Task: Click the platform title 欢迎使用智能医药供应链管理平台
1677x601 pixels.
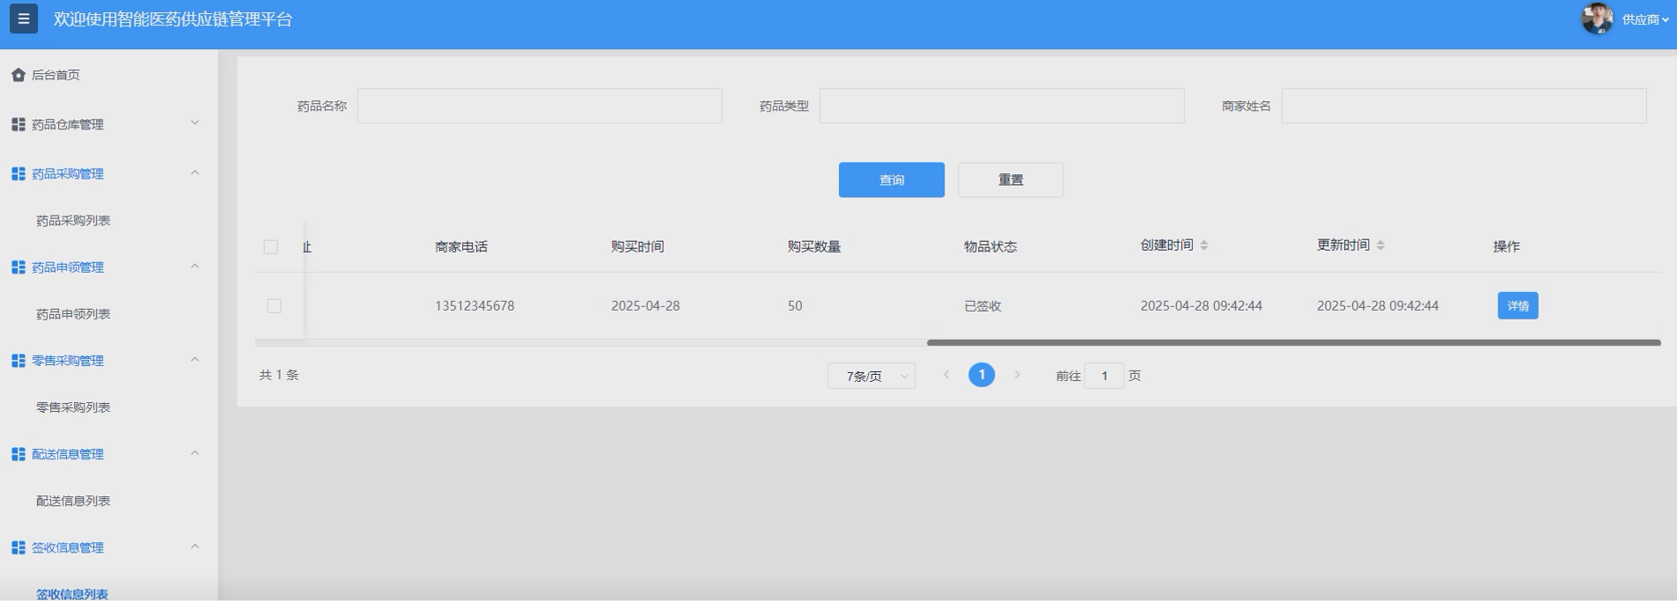Action: pos(173,19)
